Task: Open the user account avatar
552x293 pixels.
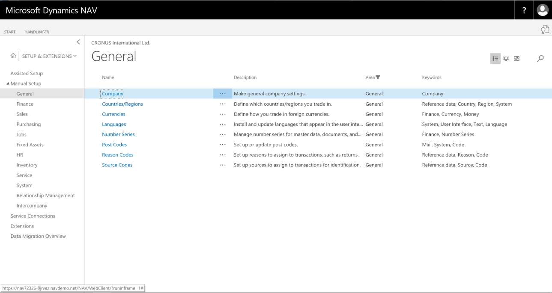Action: (543, 10)
